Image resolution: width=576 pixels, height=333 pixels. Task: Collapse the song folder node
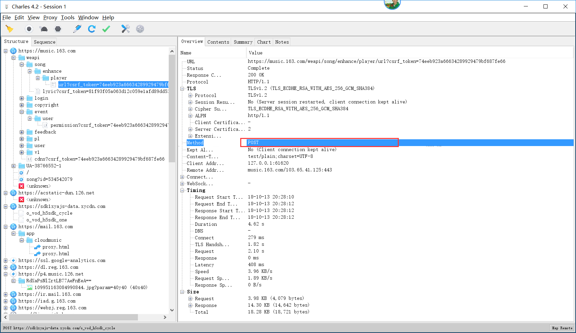(x=22, y=65)
